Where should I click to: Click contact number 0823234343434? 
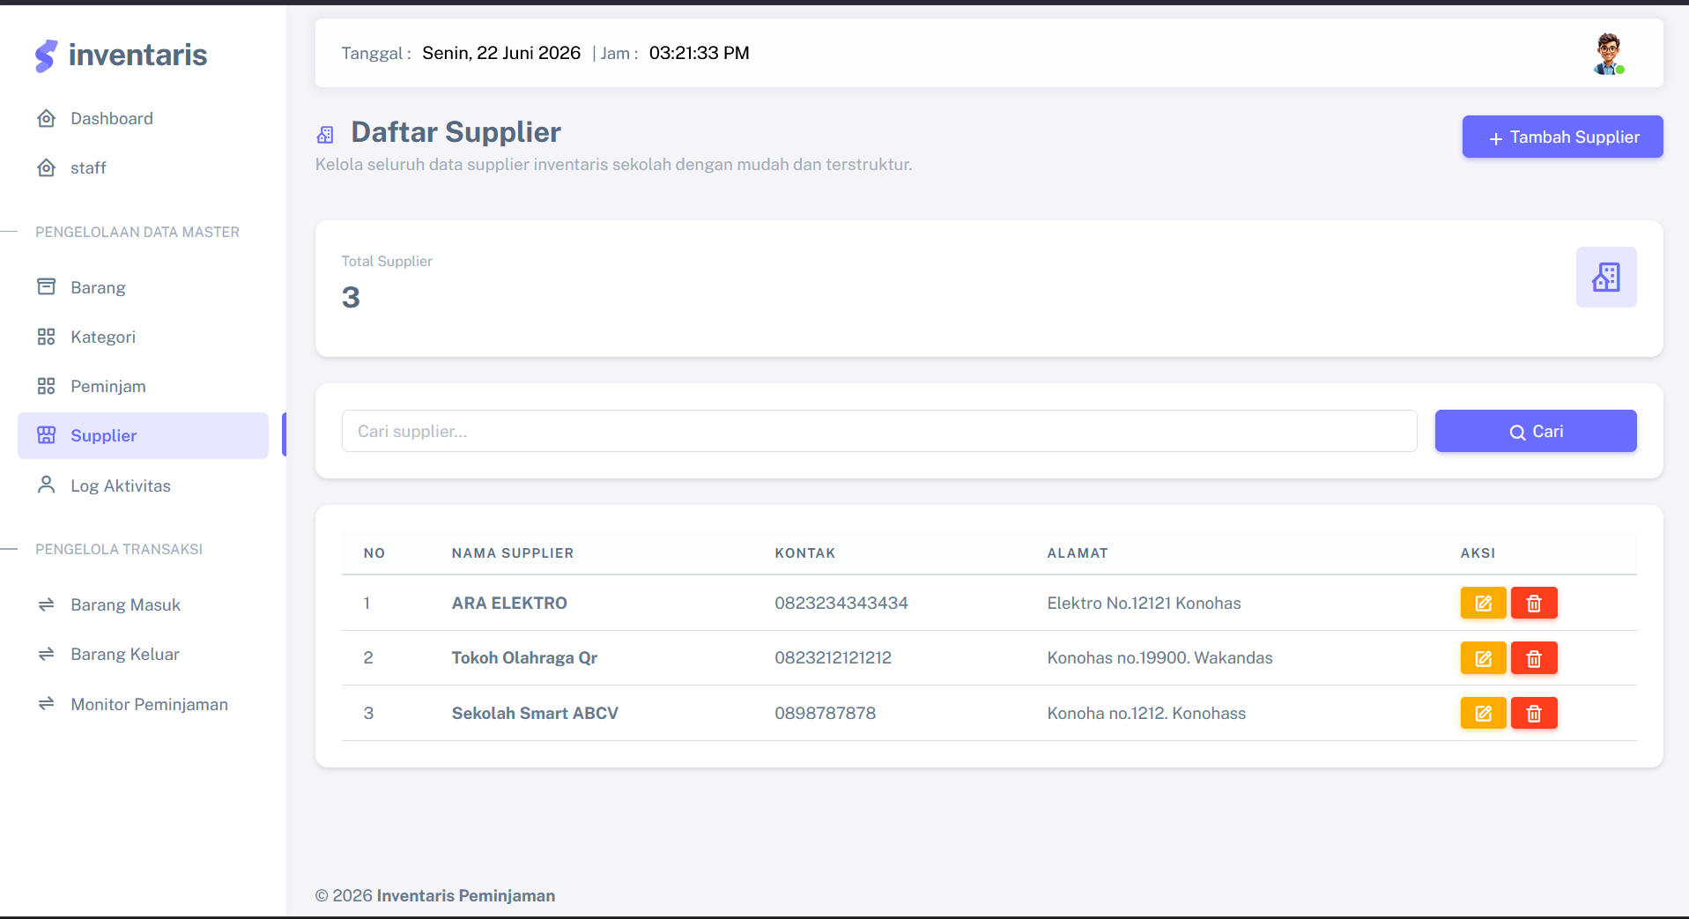(841, 604)
